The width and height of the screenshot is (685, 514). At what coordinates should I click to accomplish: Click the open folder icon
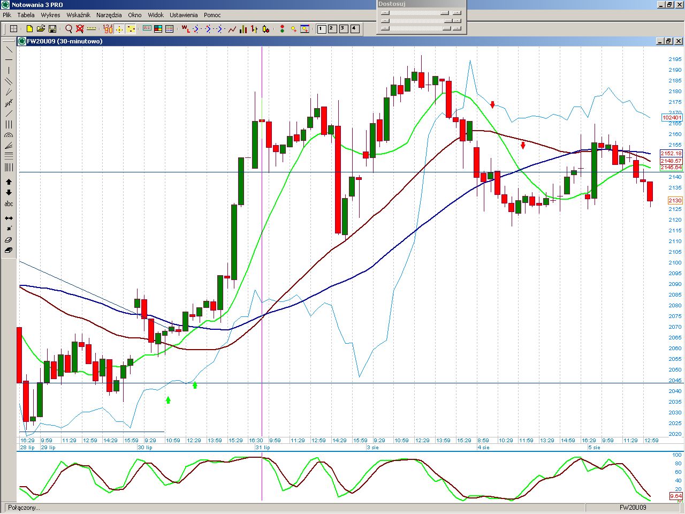click(41, 29)
